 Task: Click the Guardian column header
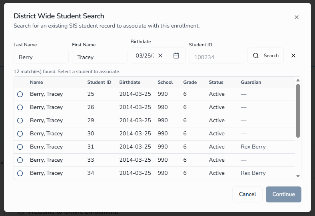pos(251,82)
